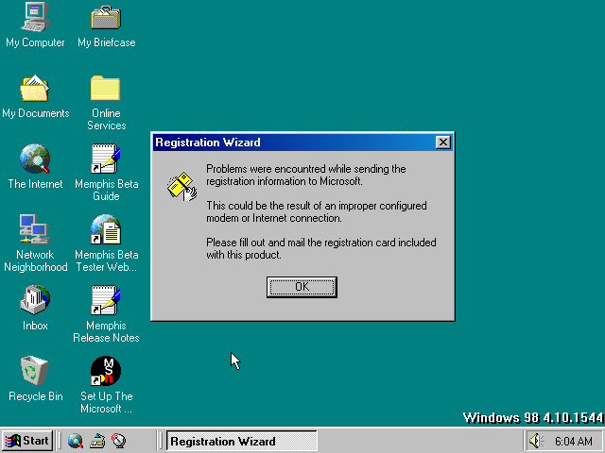Click the 6:04 AM clock in the system tray

click(x=574, y=441)
